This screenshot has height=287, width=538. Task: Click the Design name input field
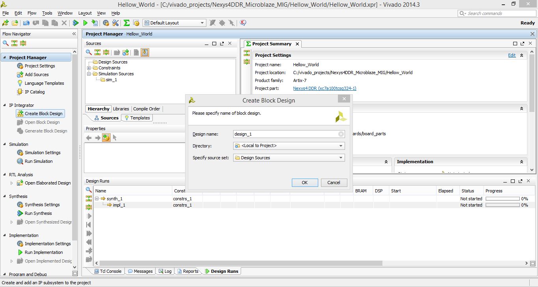tap(289, 134)
